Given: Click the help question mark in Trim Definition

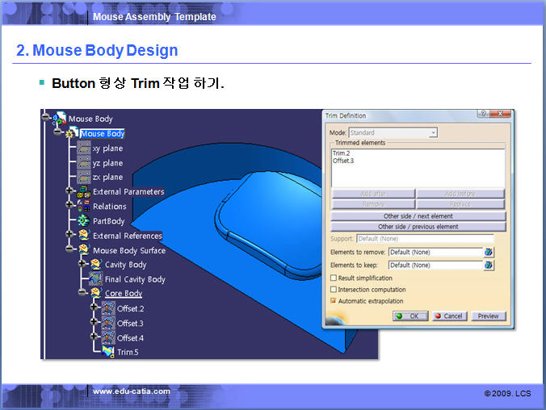Looking at the screenshot, I should [x=482, y=115].
